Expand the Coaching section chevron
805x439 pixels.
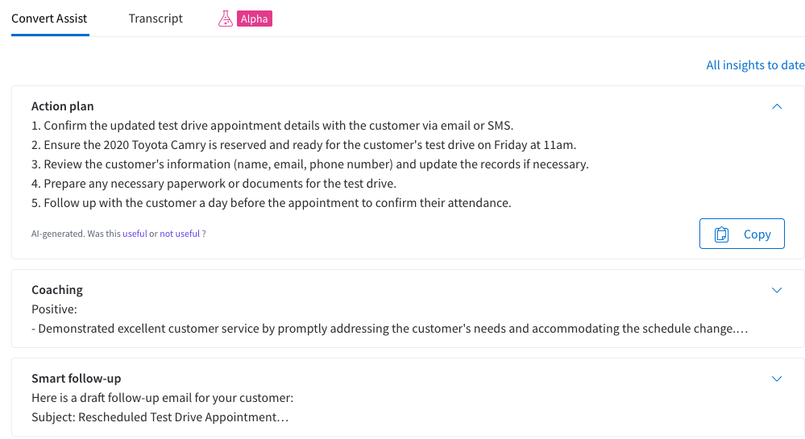[x=777, y=290]
